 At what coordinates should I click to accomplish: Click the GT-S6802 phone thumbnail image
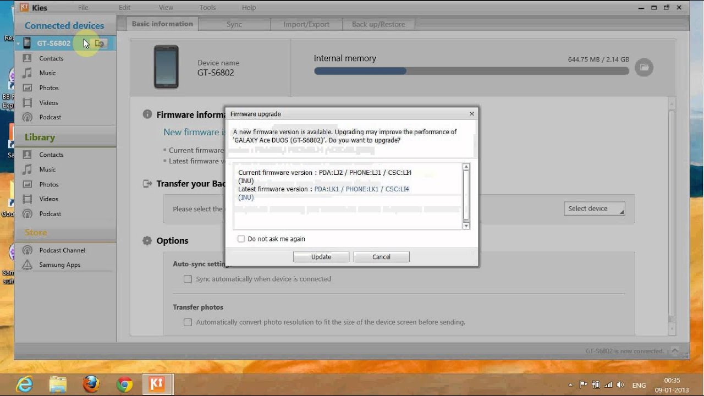(166, 67)
